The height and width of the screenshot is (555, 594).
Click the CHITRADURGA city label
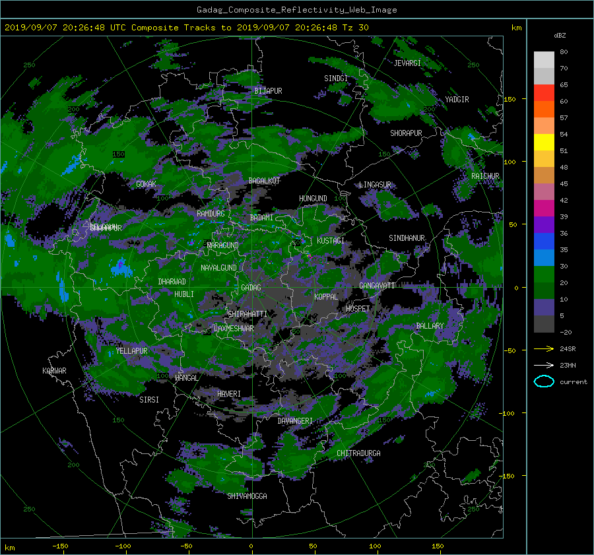358,453
